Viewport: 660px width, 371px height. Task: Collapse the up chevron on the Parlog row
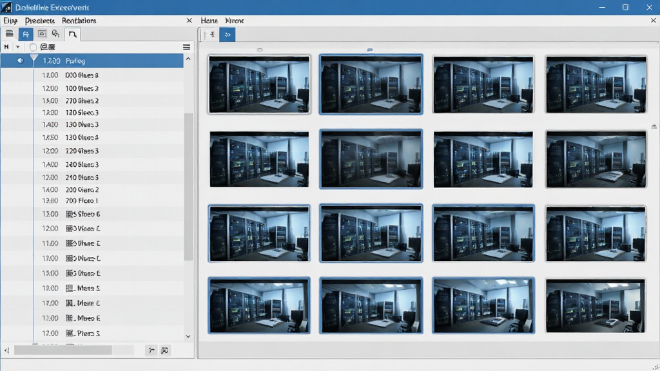tap(188, 59)
